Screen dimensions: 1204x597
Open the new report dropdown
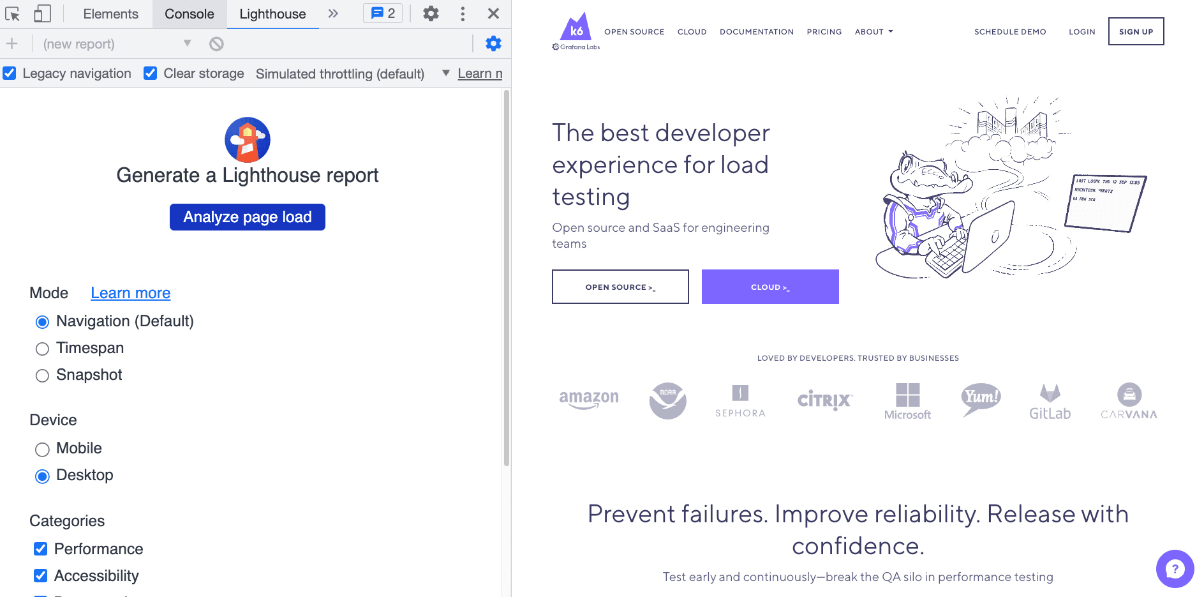click(x=187, y=43)
